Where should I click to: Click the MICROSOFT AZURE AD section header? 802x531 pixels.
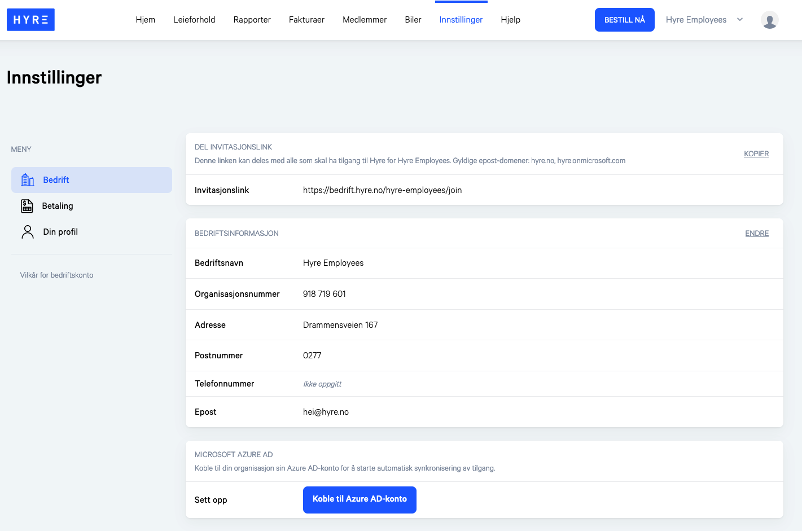point(234,455)
